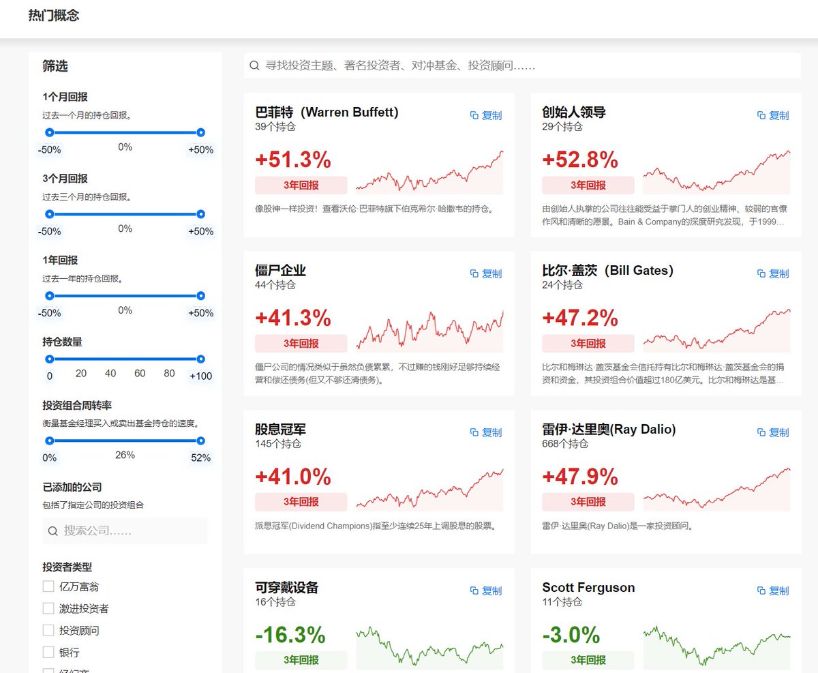Click the -3.0% return value
This screenshot has height=673, width=818.
(571, 635)
